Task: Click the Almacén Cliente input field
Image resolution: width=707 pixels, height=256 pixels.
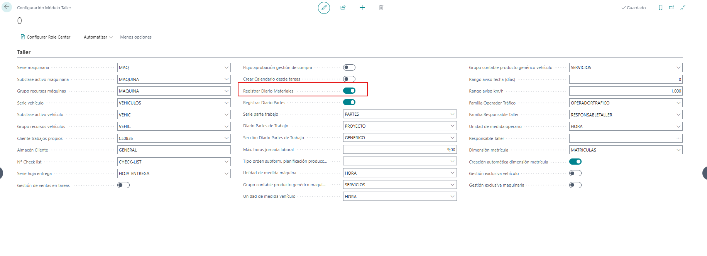Action: 174,150
